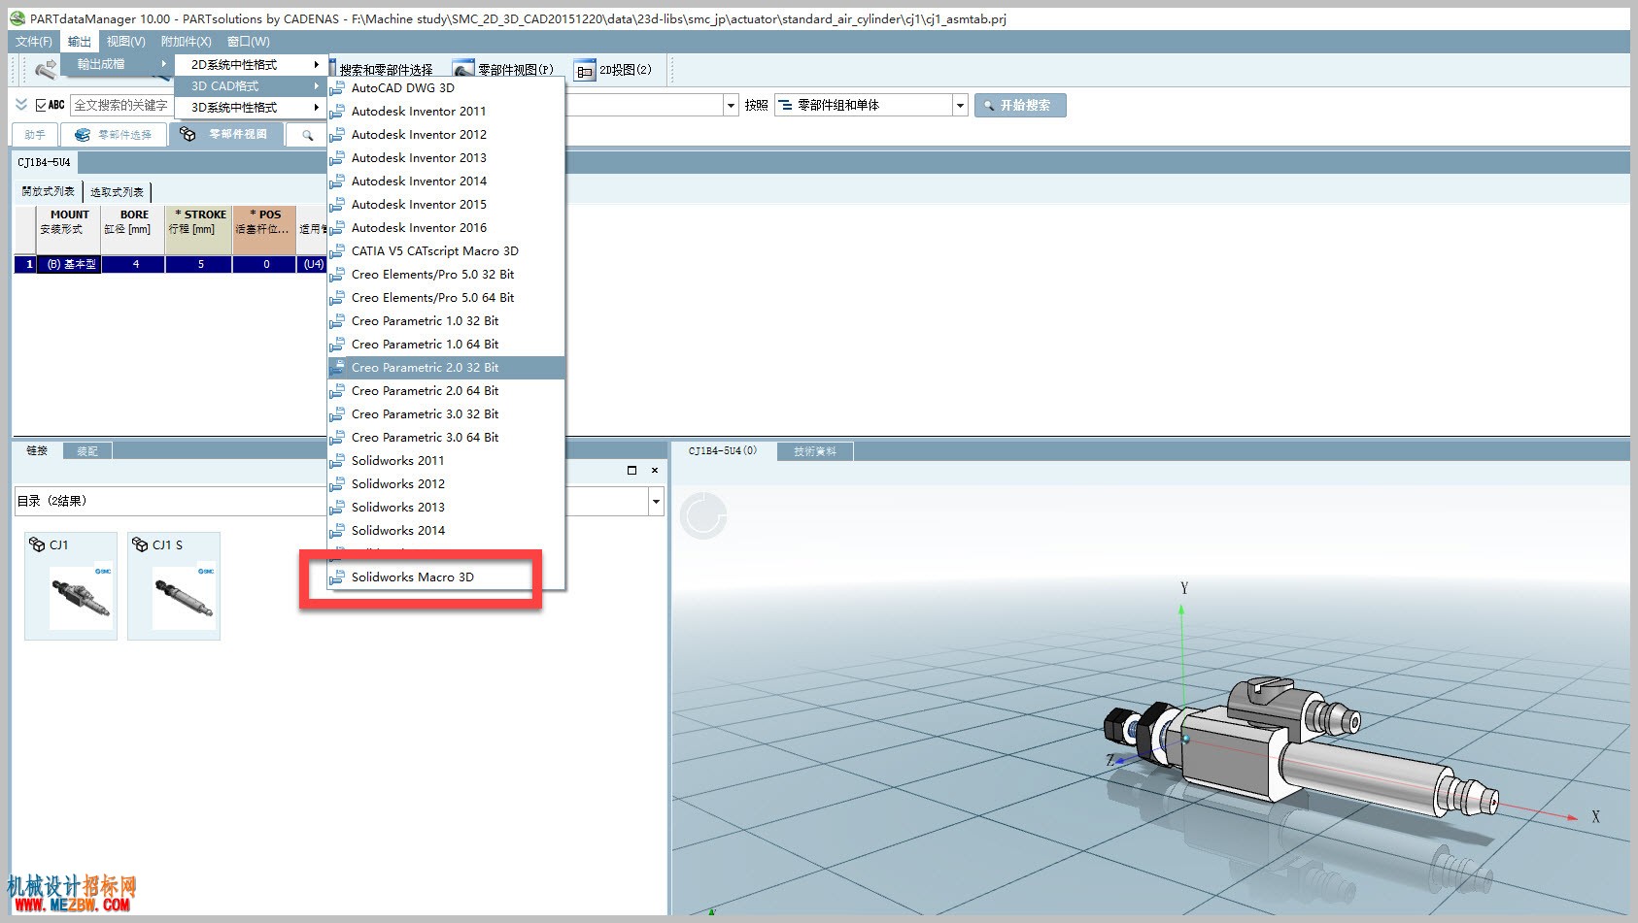Click the POS column header

coord(264,229)
